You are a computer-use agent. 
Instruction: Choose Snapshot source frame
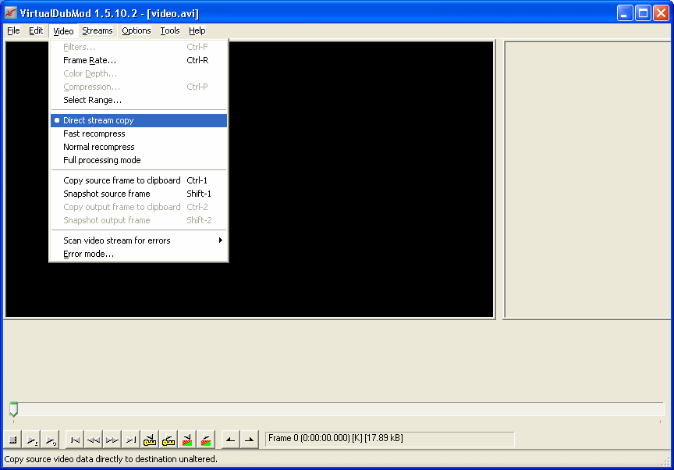(139, 194)
